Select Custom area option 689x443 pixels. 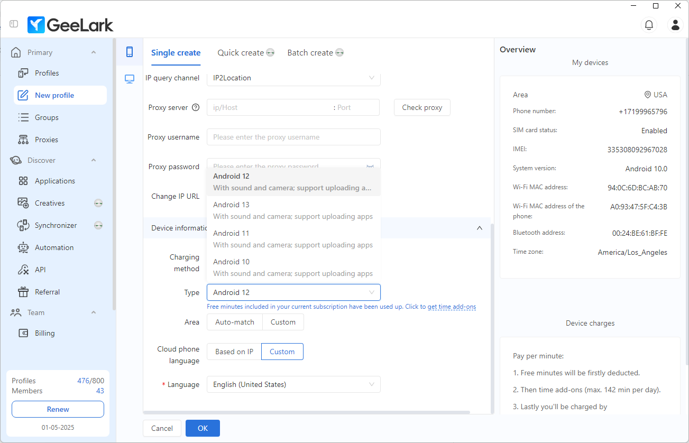point(283,322)
